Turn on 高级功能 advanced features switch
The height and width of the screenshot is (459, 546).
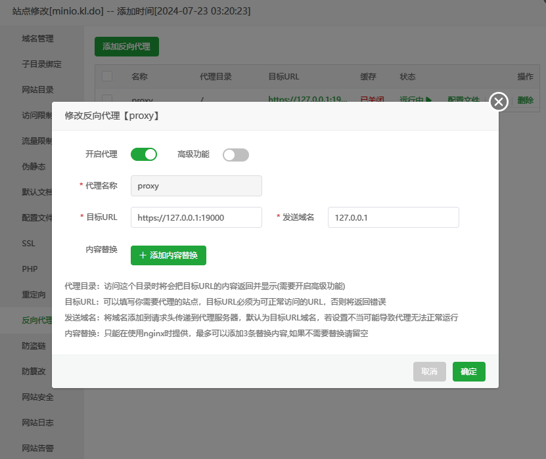click(x=235, y=154)
